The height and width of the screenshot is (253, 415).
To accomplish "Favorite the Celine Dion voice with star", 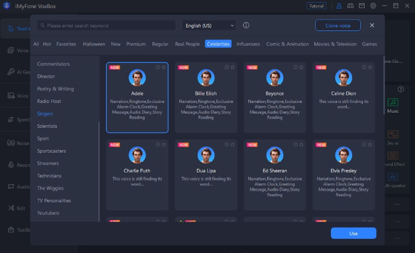I will tap(370, 67).
